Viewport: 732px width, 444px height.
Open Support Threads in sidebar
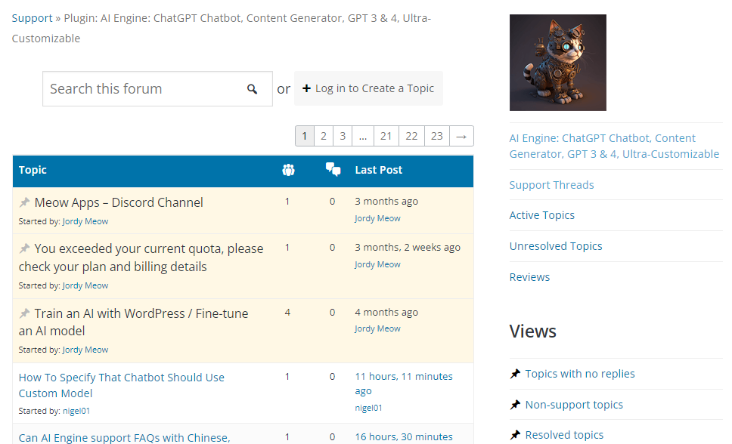(x=551, y=185)
